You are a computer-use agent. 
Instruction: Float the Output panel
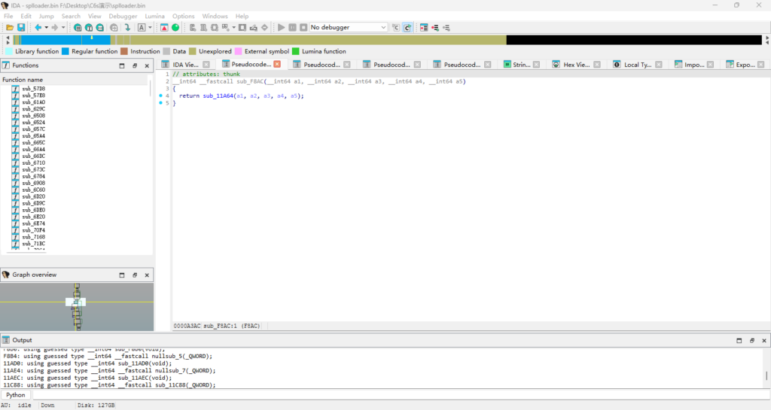pos(752,340)
